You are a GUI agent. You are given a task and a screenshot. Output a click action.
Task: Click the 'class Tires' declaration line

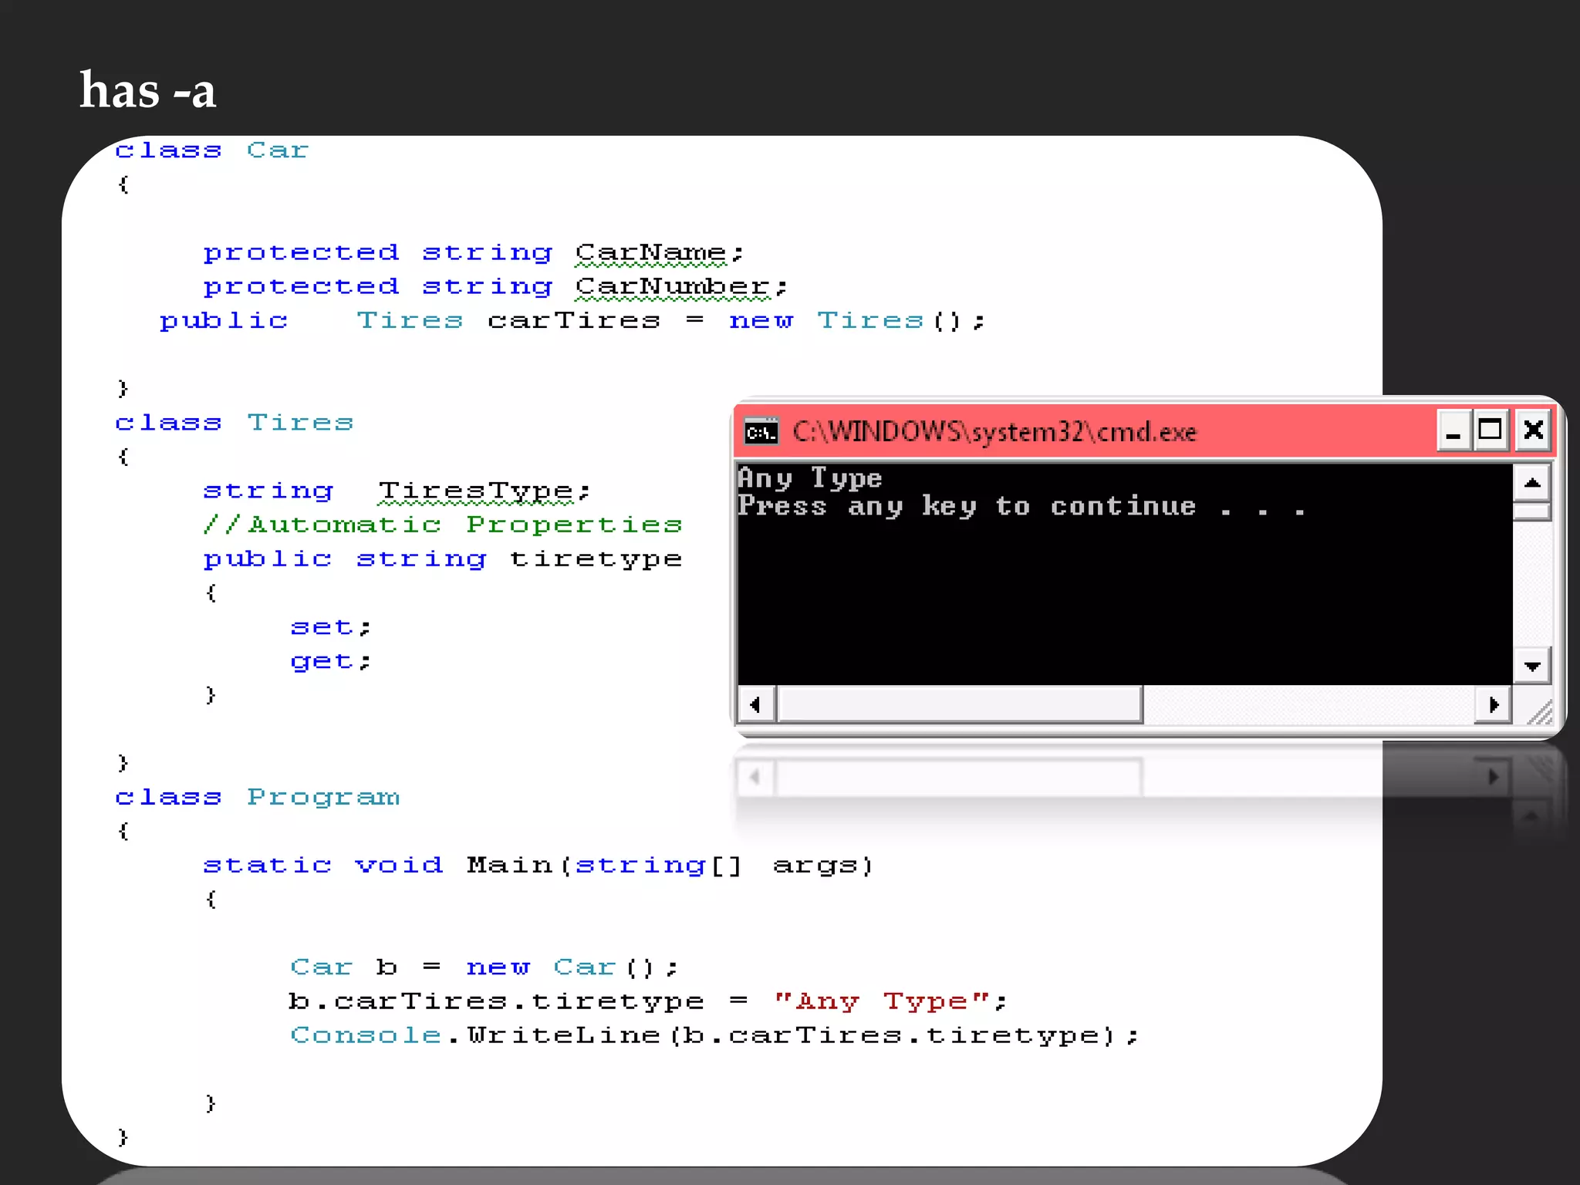click(x=234, y=423)
